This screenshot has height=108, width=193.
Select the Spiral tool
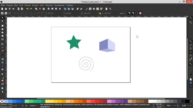[x=2, y=39]
